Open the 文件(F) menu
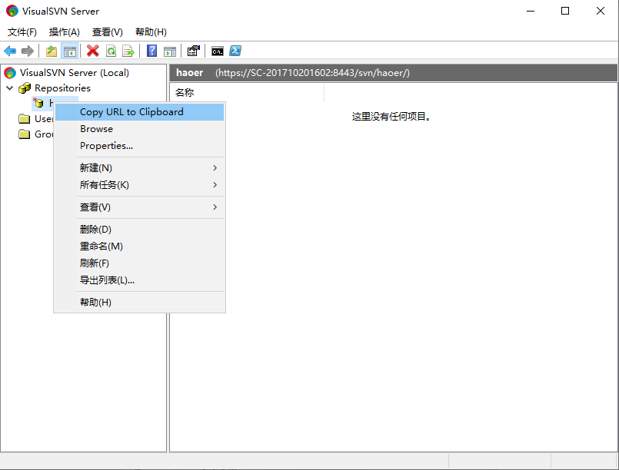Viewport: 619px width, 470px height. click(22, 32)
